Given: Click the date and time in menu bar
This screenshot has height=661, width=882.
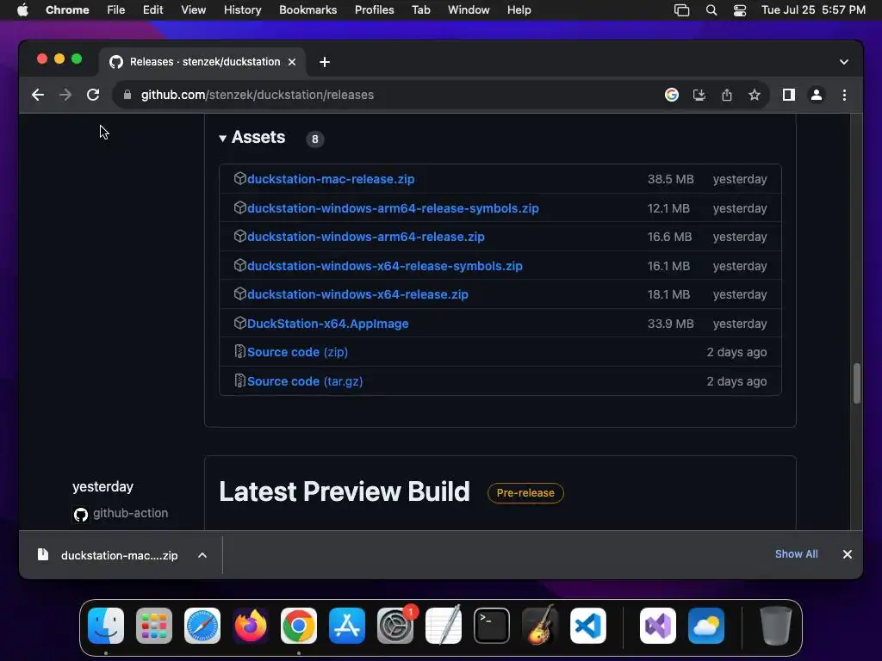Looking at the screenshot, I should 813,10.
